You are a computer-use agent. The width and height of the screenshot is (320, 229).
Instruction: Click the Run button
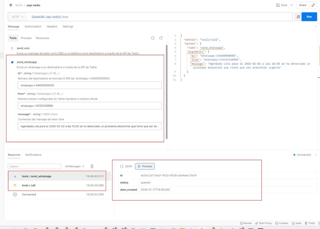[x=309, y=17]
